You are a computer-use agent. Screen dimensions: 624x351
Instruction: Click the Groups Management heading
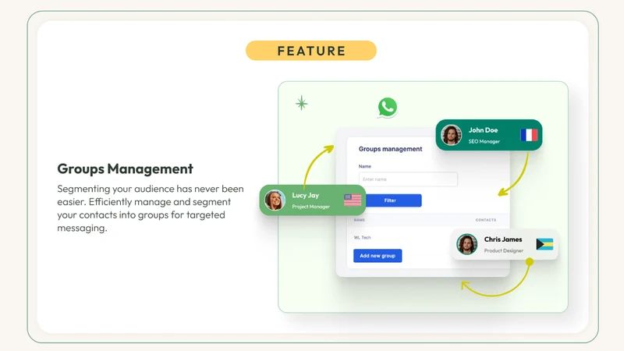pos(126,168)
